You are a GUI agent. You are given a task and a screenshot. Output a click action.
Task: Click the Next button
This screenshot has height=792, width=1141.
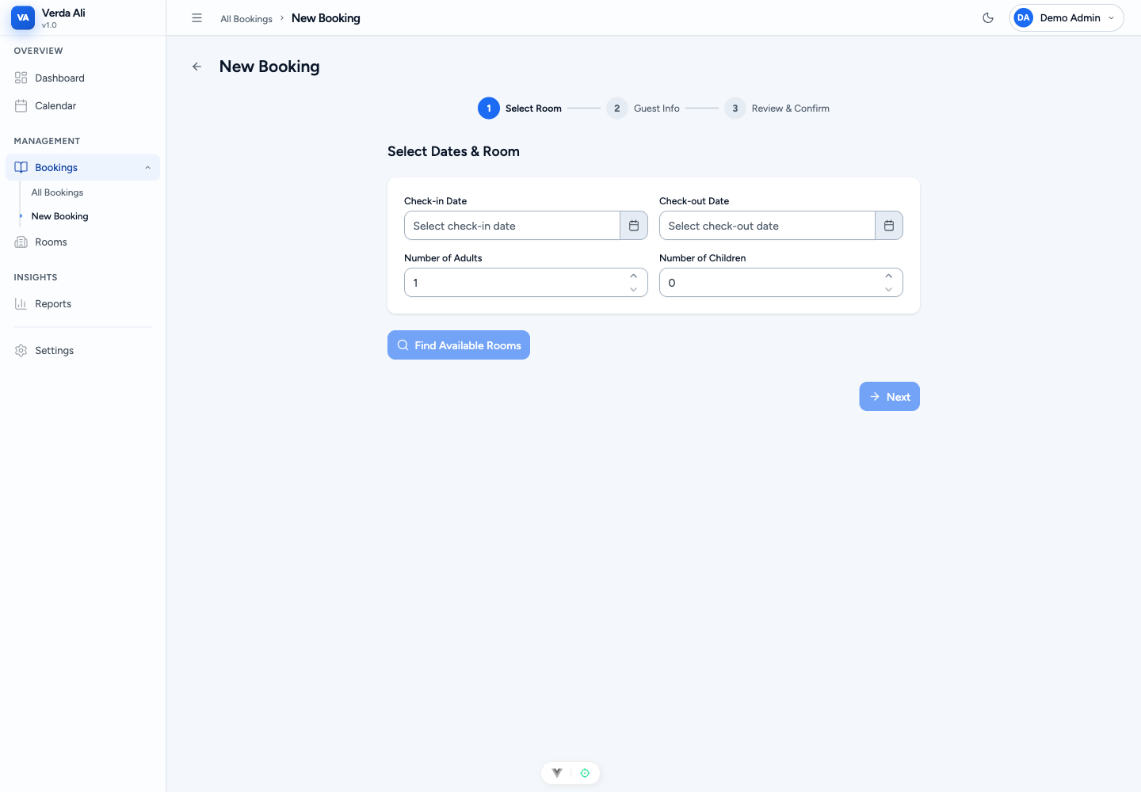coord(889,397)
